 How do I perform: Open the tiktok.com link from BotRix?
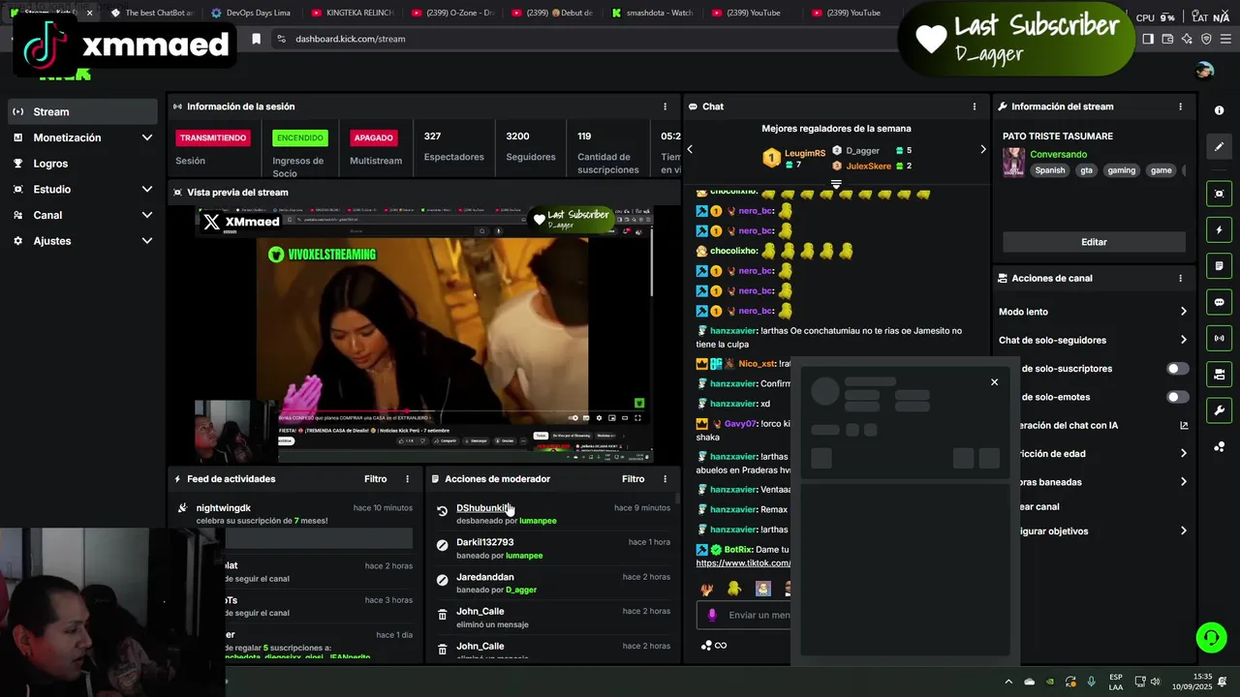(x=743, y=563)
